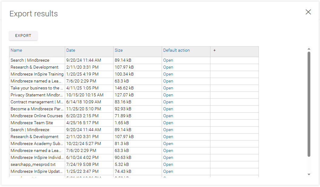Click the size value 1.65 kB
Viewport: 320px width, 187px height.
122,123
